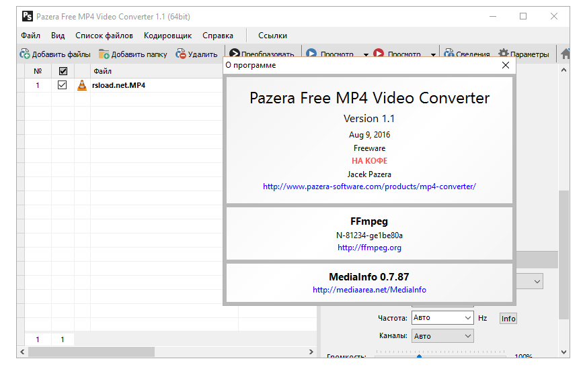The width and height of the screenshot is (583, 373).
Task: Click the row number 1 cell for rsload.net.MP4
Action: pos(38,85)
